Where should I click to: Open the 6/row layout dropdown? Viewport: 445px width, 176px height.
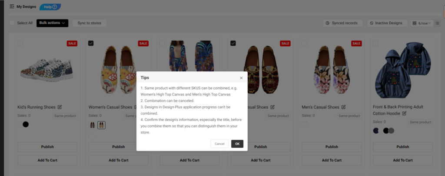422,23
